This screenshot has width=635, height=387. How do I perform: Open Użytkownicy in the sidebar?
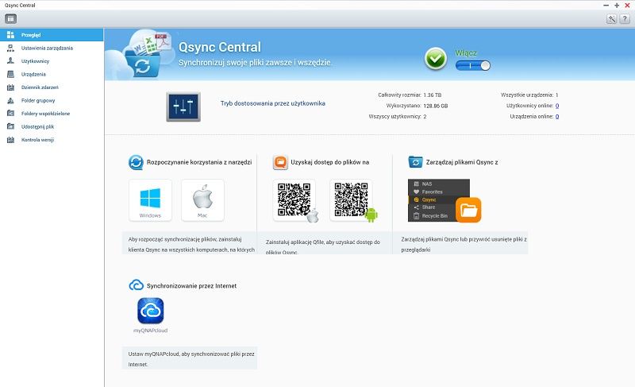pos(52,61)
